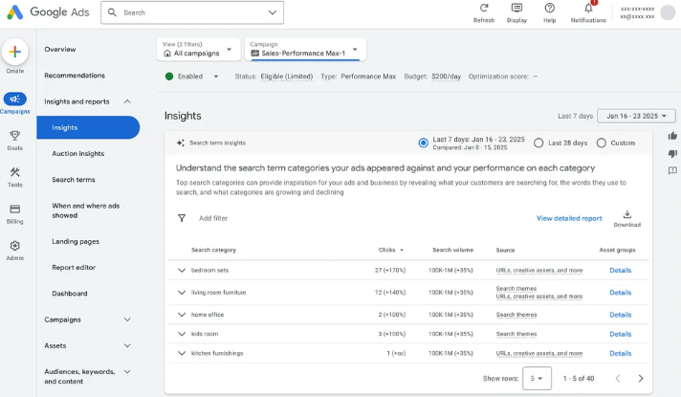Click the Search term insights sparkle icon
The image size is (681, 397).
[x=181, y=143]
